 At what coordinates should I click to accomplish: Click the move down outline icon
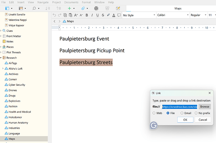tap(48, 8)
